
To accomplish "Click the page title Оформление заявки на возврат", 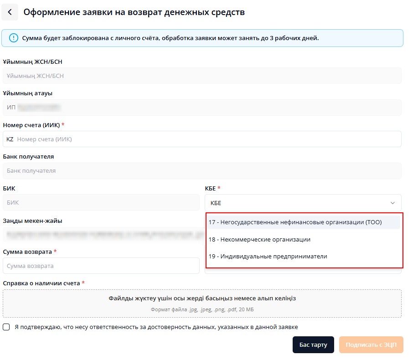I will pyautogui.click(x=134, y=12).
